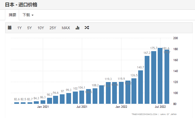The width and height of the screenshot is (195, 118).
Task: Show MAX historical data range
Action: click(x=66, y=28)
